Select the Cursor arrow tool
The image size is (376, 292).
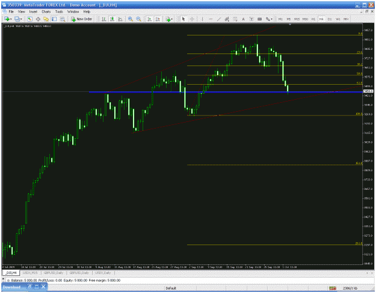pyautogui.click(x=183, y=19)
